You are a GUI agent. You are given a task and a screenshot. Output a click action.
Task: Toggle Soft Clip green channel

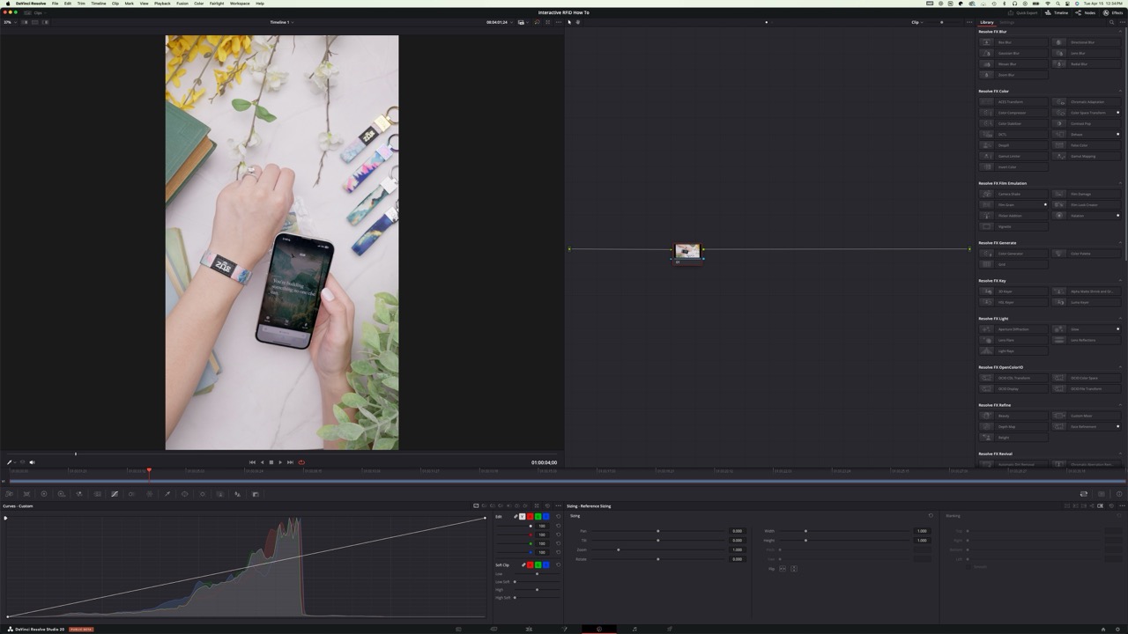tap(538, 564)
